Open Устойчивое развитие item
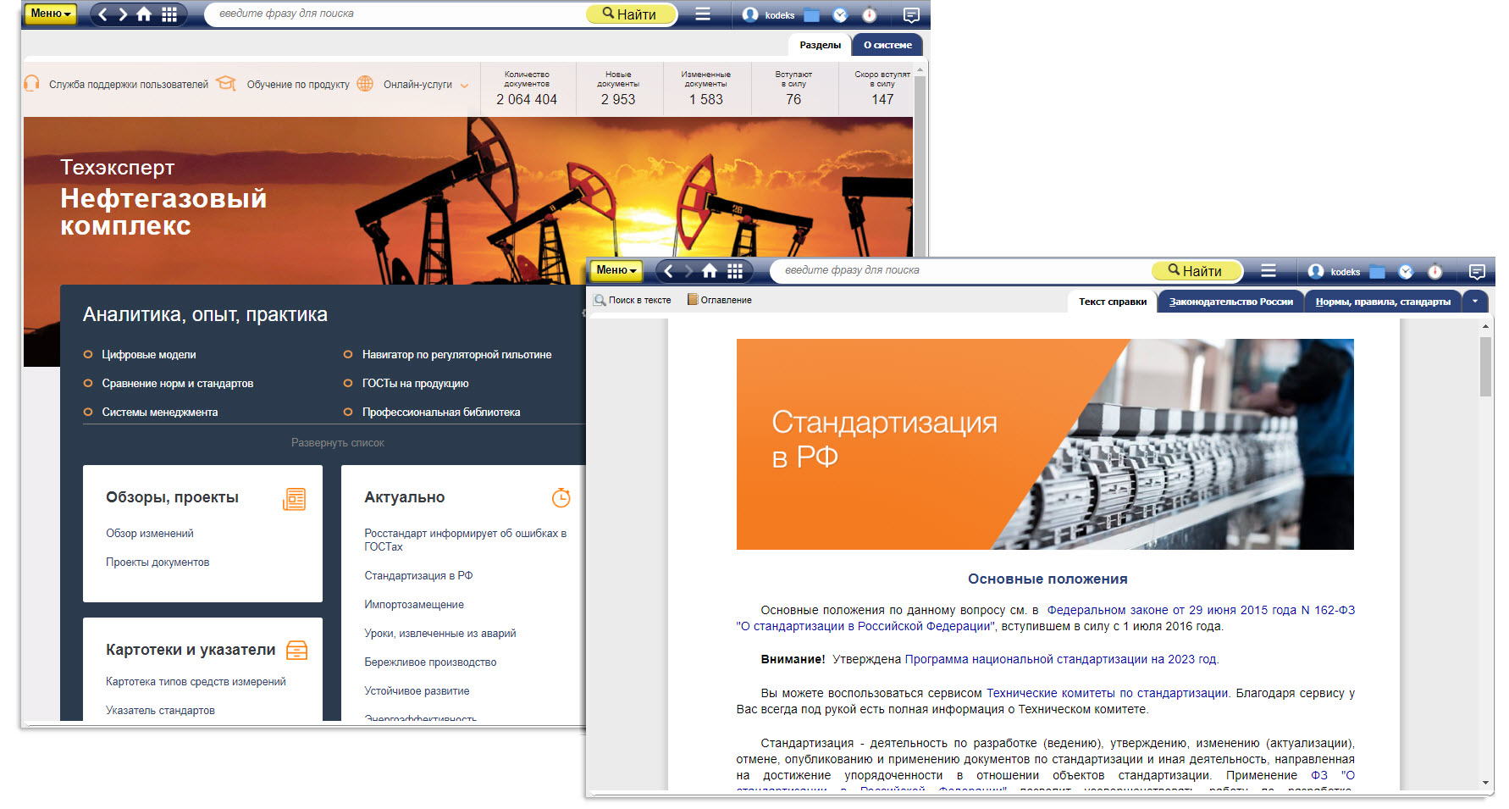 click(417, 691)
